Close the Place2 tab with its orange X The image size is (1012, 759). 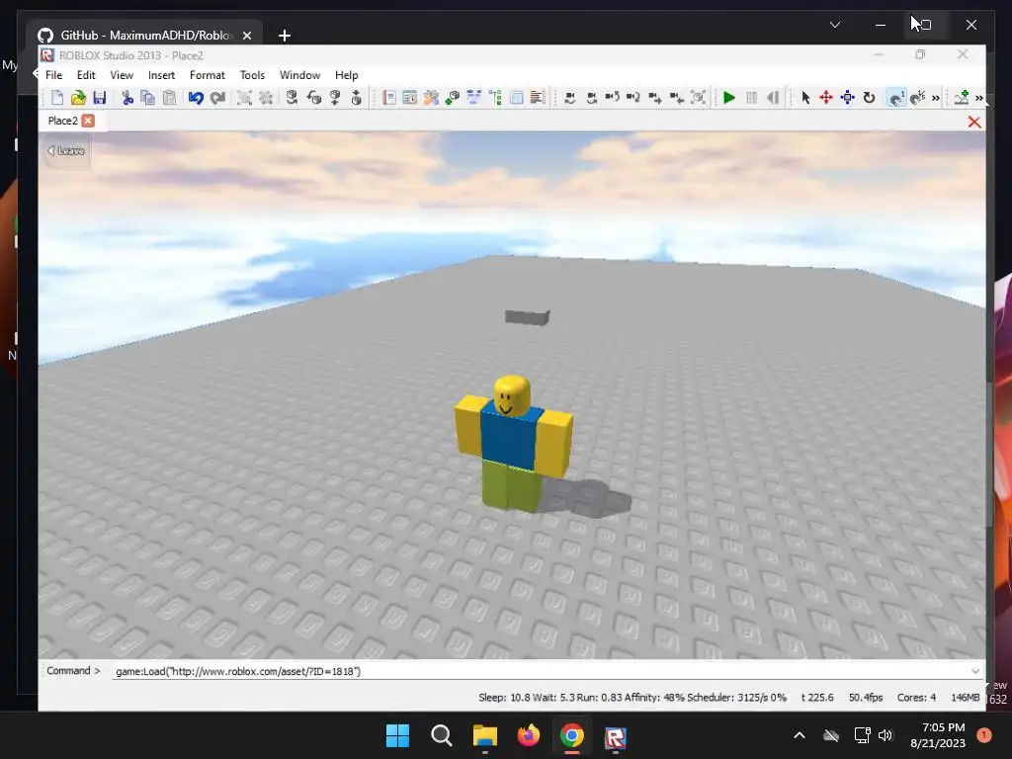[x=88, y=121]
